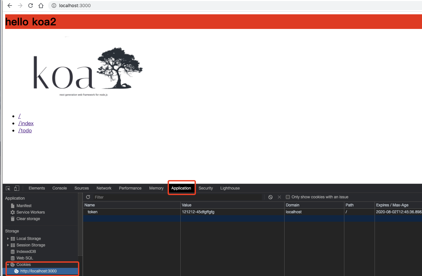Go forward with the browser forward arrow
422x276 pixels.
pos(20,6)
